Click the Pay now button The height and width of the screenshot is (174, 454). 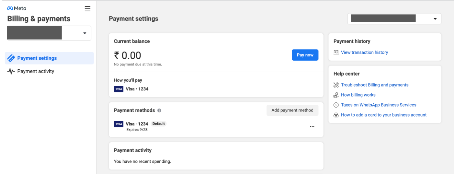coord(305,55)
